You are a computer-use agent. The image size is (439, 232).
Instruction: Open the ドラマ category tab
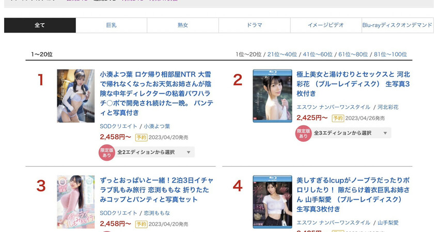[x=255, y=25]
